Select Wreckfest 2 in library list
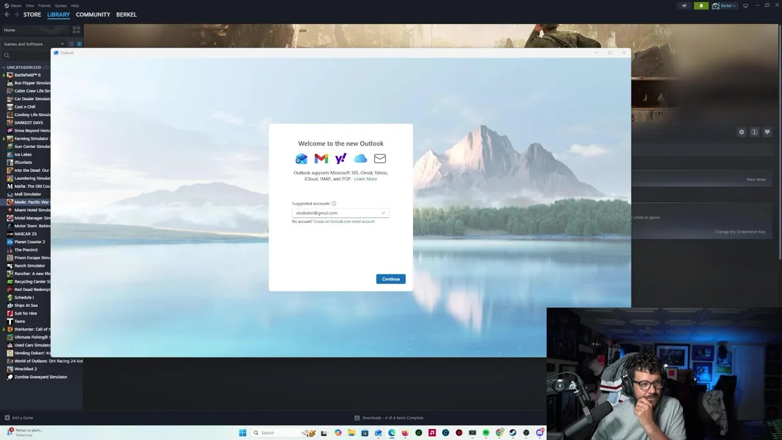The width and height of the screenshot is (782, 440). [26, 369]
